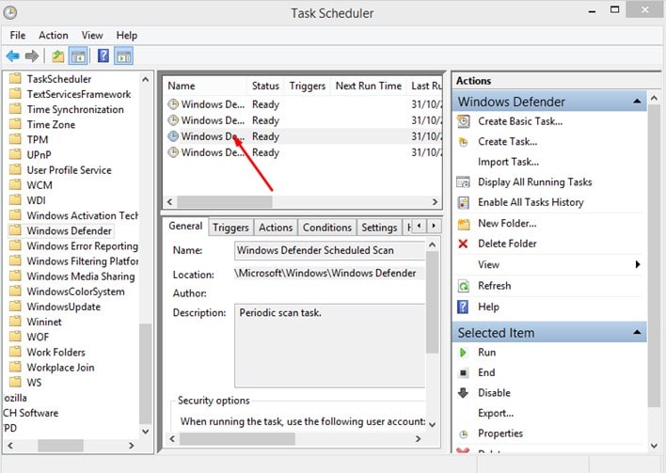The height and width of the screenshot is (473, 666).
Task: Switch to the Conditions tab
Action: click(x=327, y=228)
